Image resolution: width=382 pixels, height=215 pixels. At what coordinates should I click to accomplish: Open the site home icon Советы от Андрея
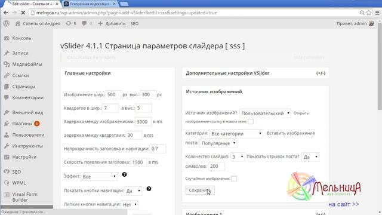(x=17, y=23)
